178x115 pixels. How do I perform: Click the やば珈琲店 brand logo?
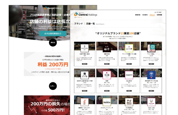129,102
